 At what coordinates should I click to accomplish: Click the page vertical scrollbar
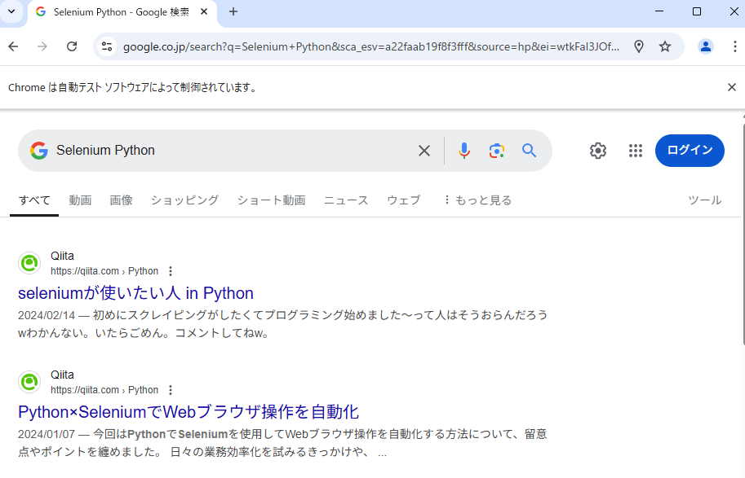(743, 235)
